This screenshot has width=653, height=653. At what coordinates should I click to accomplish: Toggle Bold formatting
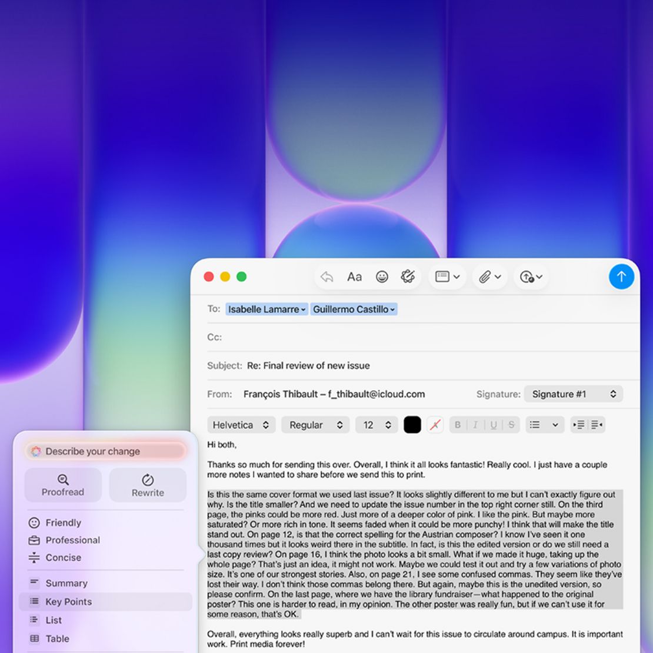click(x=458, y=425)
